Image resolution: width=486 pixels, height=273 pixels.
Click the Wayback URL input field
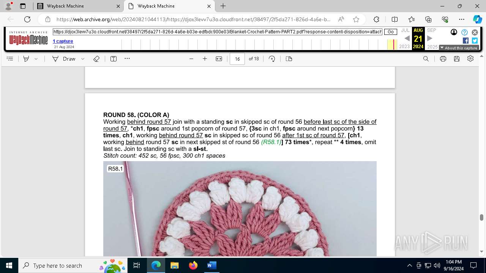tap(217, 32)
